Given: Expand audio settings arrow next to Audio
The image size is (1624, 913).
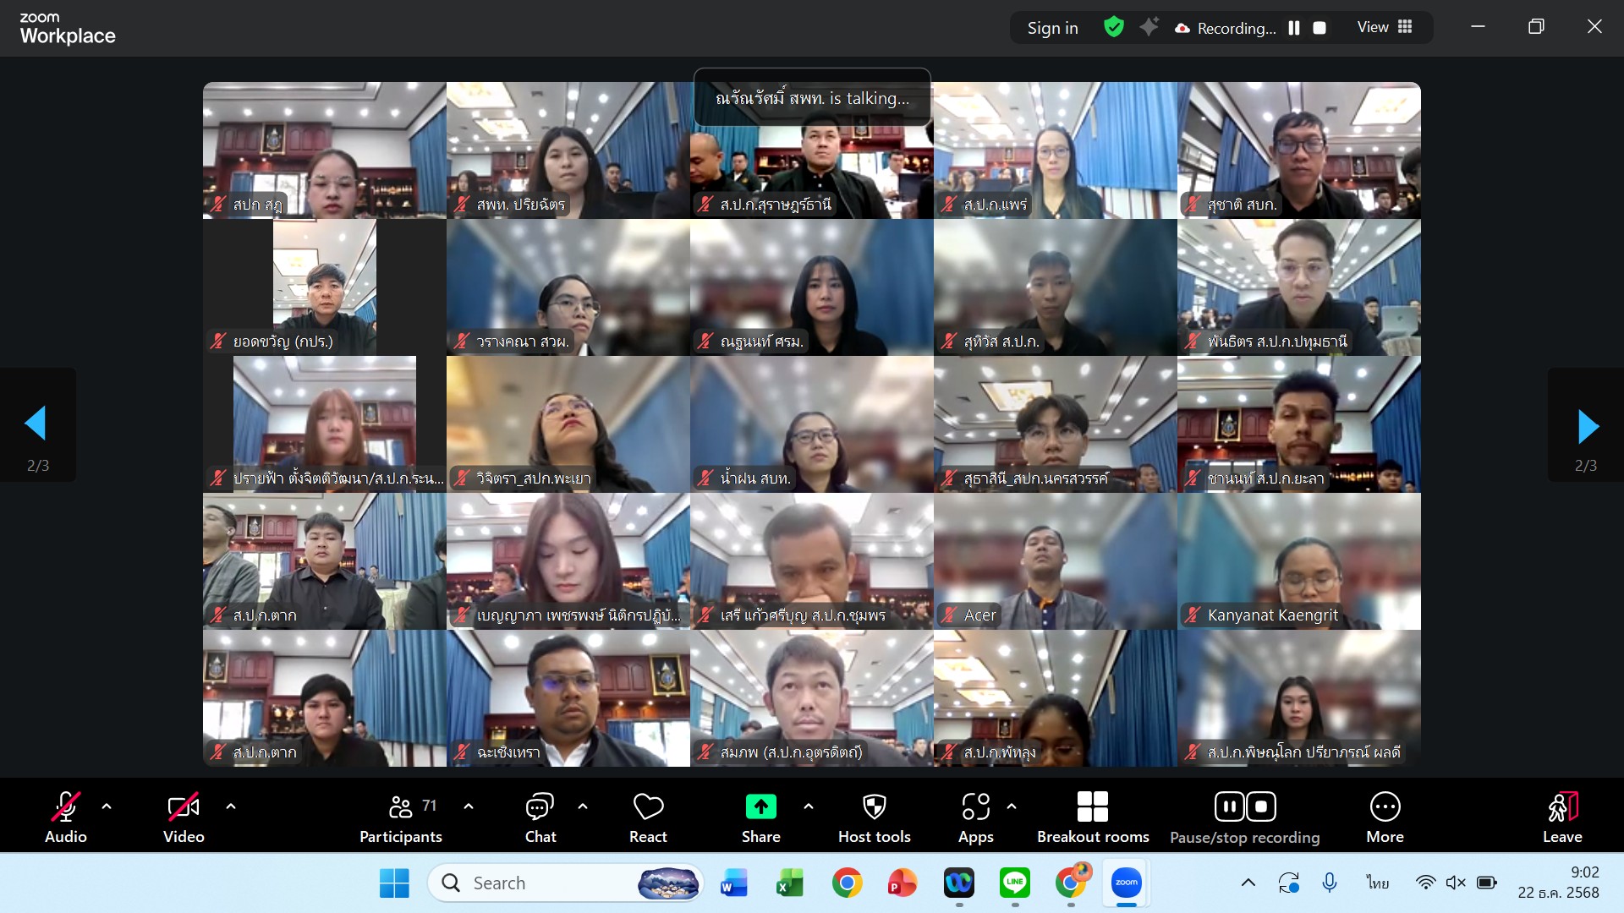Looking at the screenshot, I should click(107, 806).
